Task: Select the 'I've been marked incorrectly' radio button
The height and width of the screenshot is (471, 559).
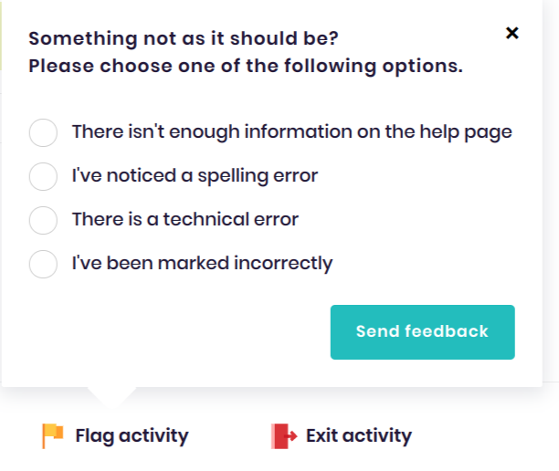Action: pos(43,264)
